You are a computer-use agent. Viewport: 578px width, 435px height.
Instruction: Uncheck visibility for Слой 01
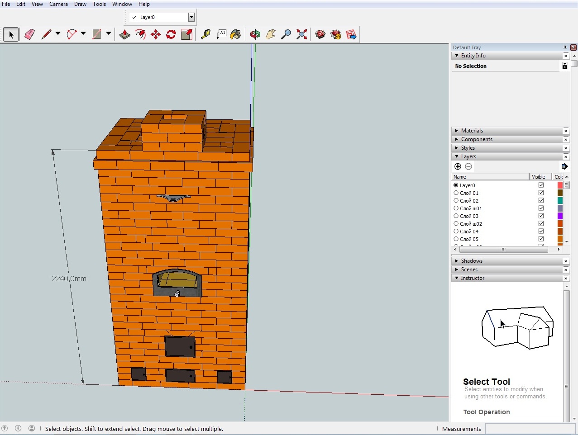click(x=541, y=193)
